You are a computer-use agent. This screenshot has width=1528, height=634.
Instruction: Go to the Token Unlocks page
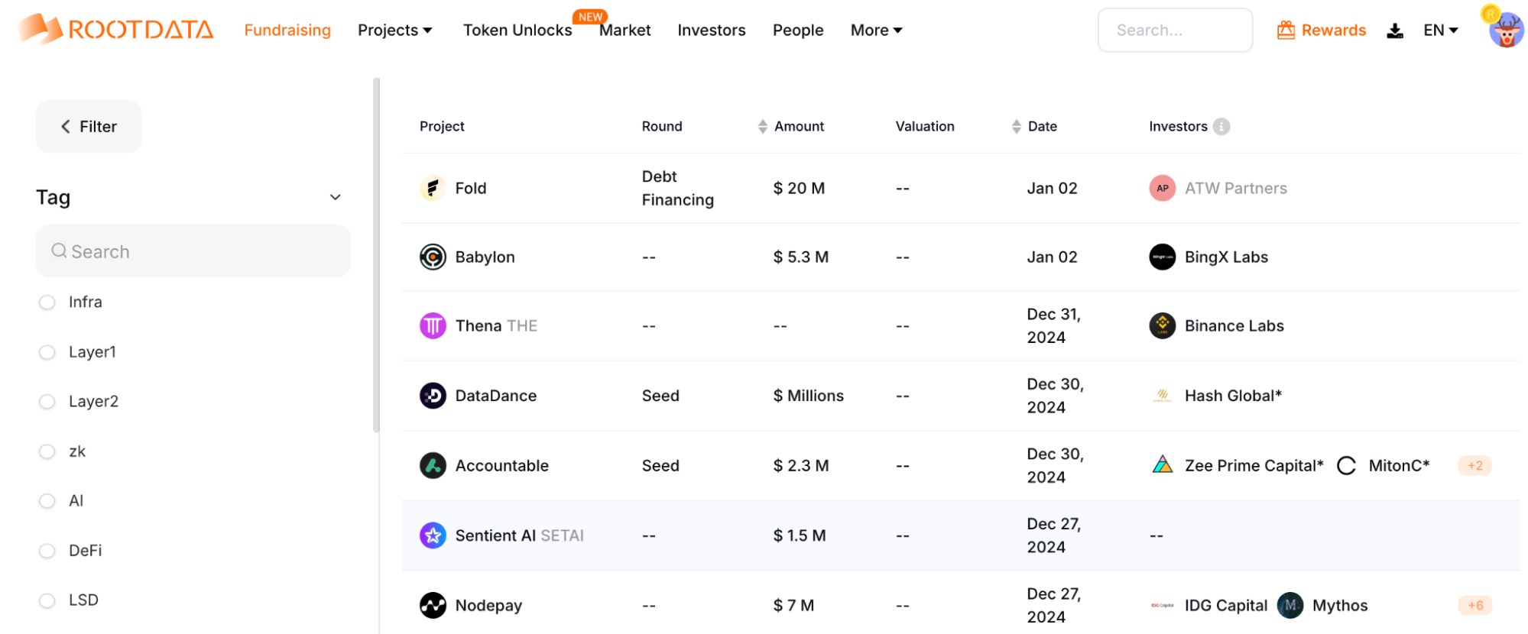point(517,31)
